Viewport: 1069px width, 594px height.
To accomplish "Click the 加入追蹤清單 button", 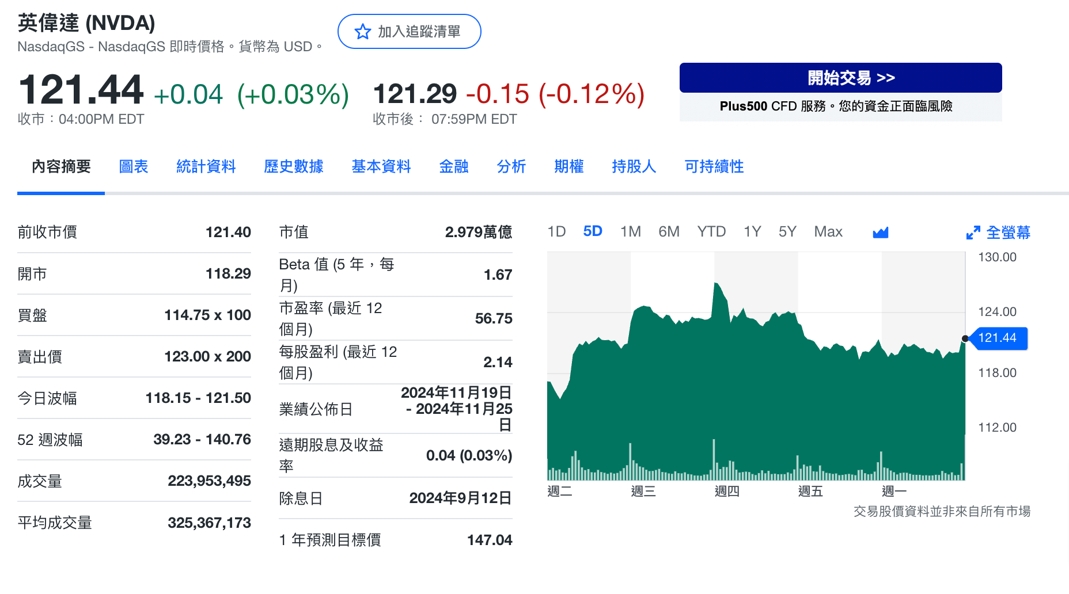I will coord(409,32).
